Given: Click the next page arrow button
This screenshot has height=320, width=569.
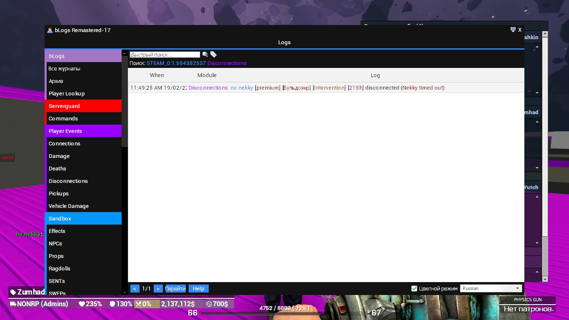Looking at the screenshot, I should 158,288.
